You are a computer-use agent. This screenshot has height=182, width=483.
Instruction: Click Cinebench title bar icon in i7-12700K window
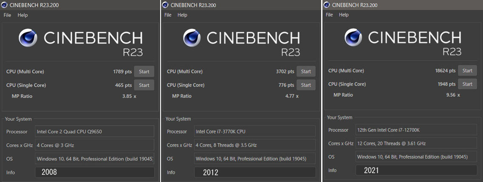[x=327, y=5]
